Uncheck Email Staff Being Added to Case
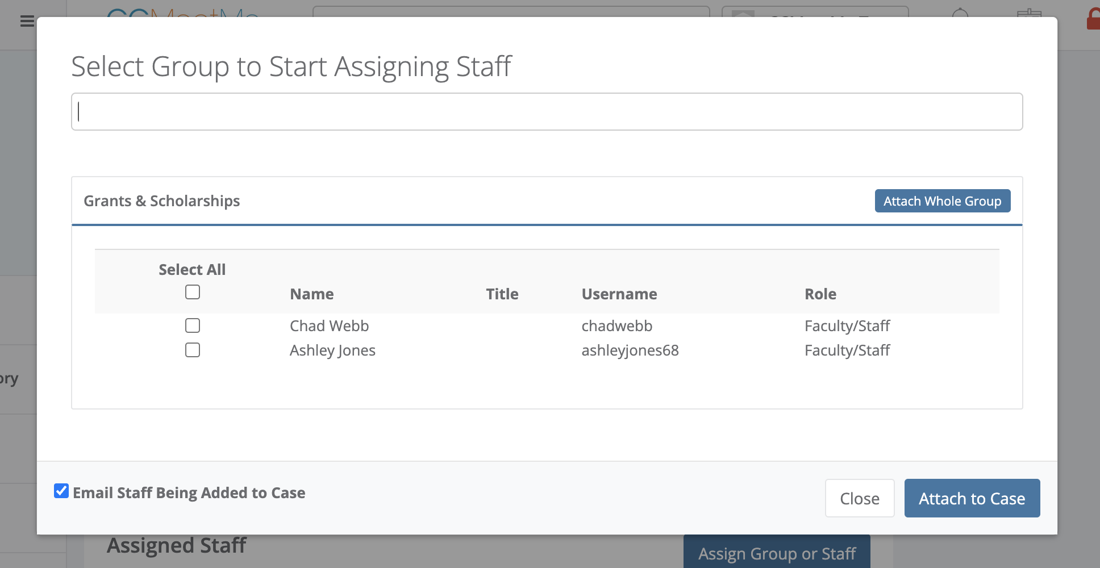1100x568 pixels. click(61, 491)
